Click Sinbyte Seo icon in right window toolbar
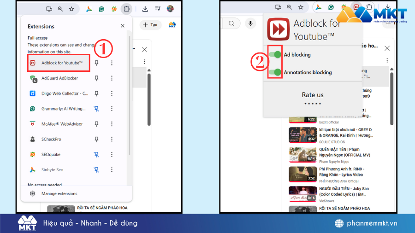Screen dimensions: 415x233 coord(319,7)
